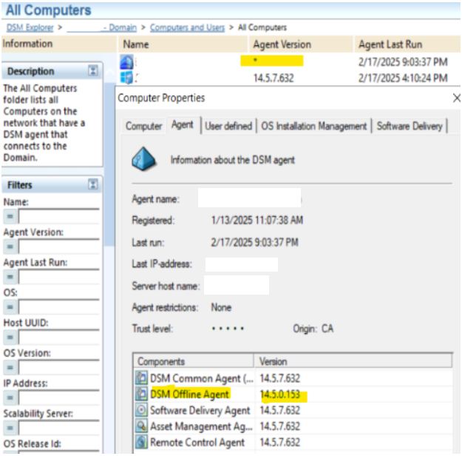Select the computer icon for version 14.5.7.632 row
This screenshot has width=462, height=456.
click(x=126, y=78)
